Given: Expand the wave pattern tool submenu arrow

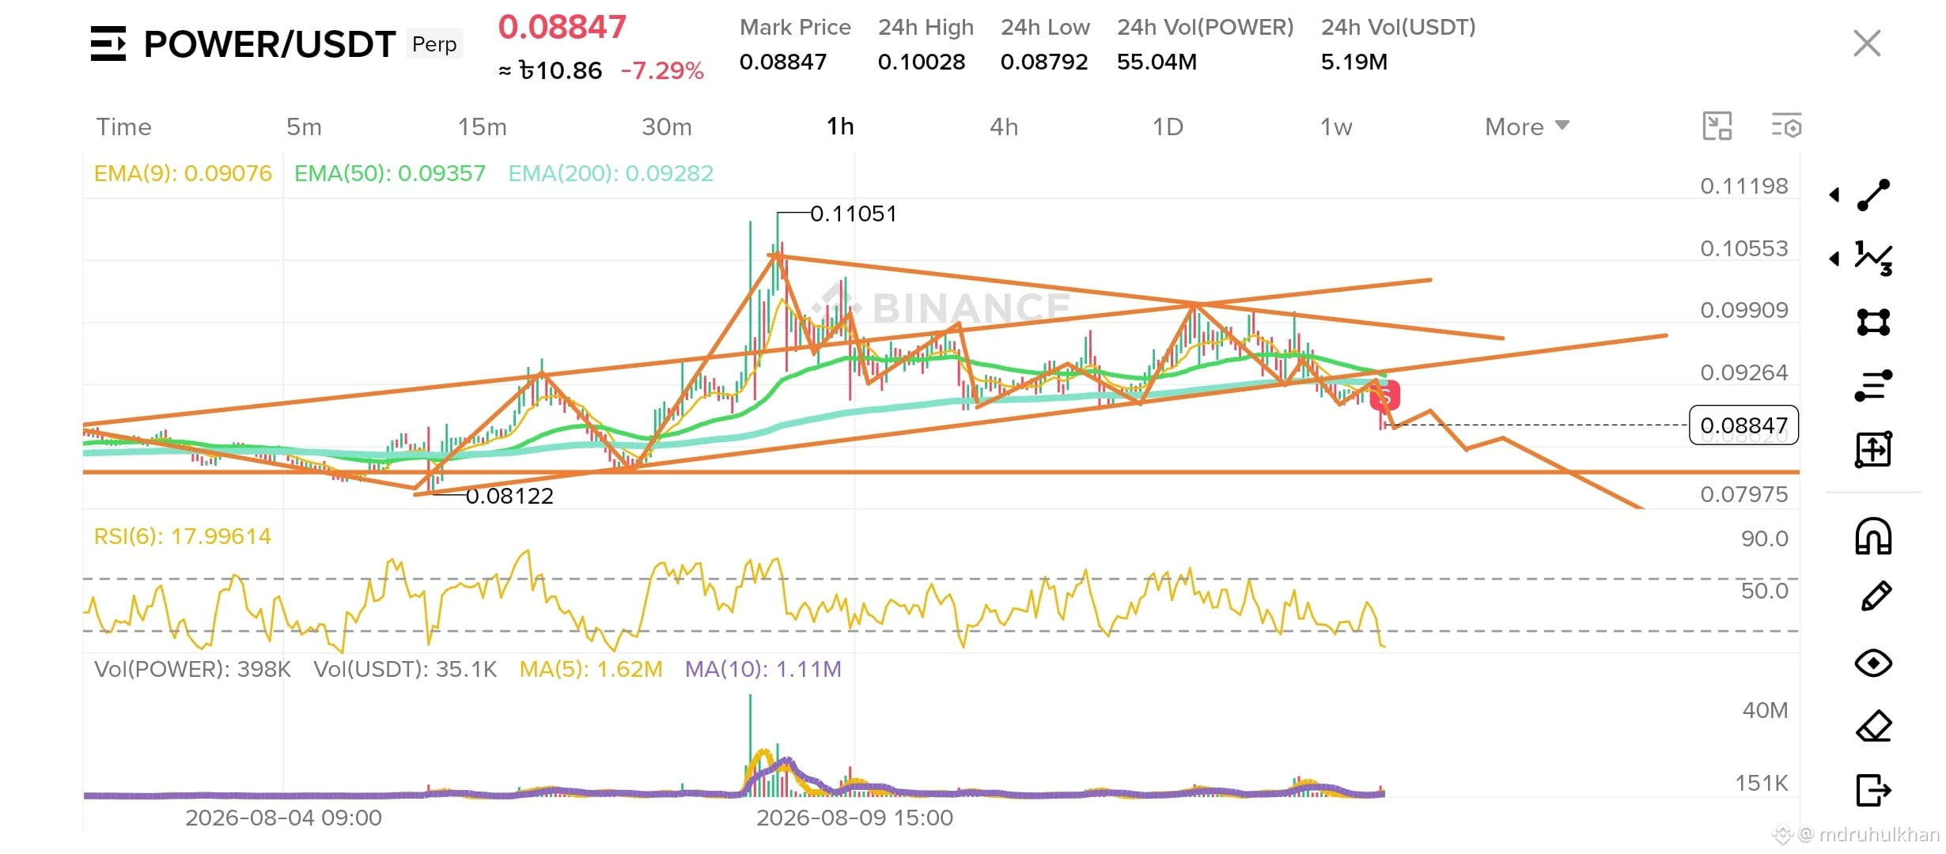Looking at the screenshot, I should pyautogui.click(x=1834, y=259).
